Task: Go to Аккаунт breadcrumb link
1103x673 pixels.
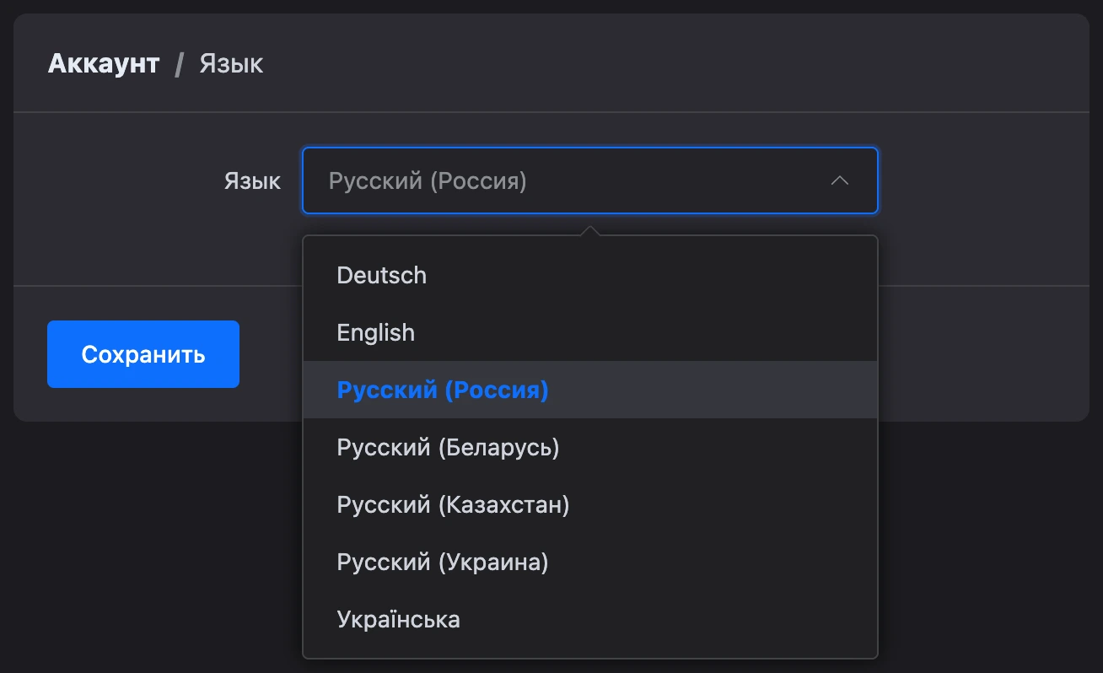Action: coord(104,63)
